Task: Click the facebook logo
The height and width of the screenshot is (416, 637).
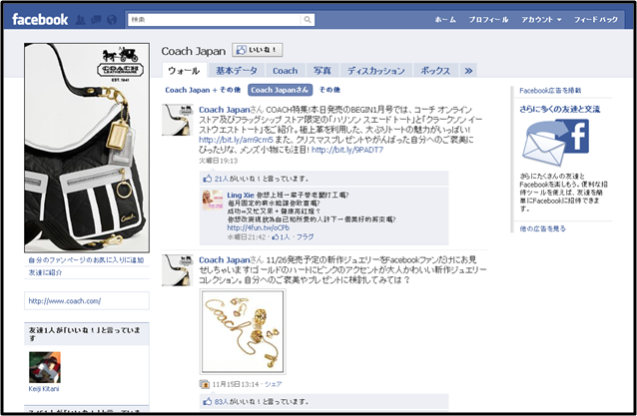Action: click(40, 19)
